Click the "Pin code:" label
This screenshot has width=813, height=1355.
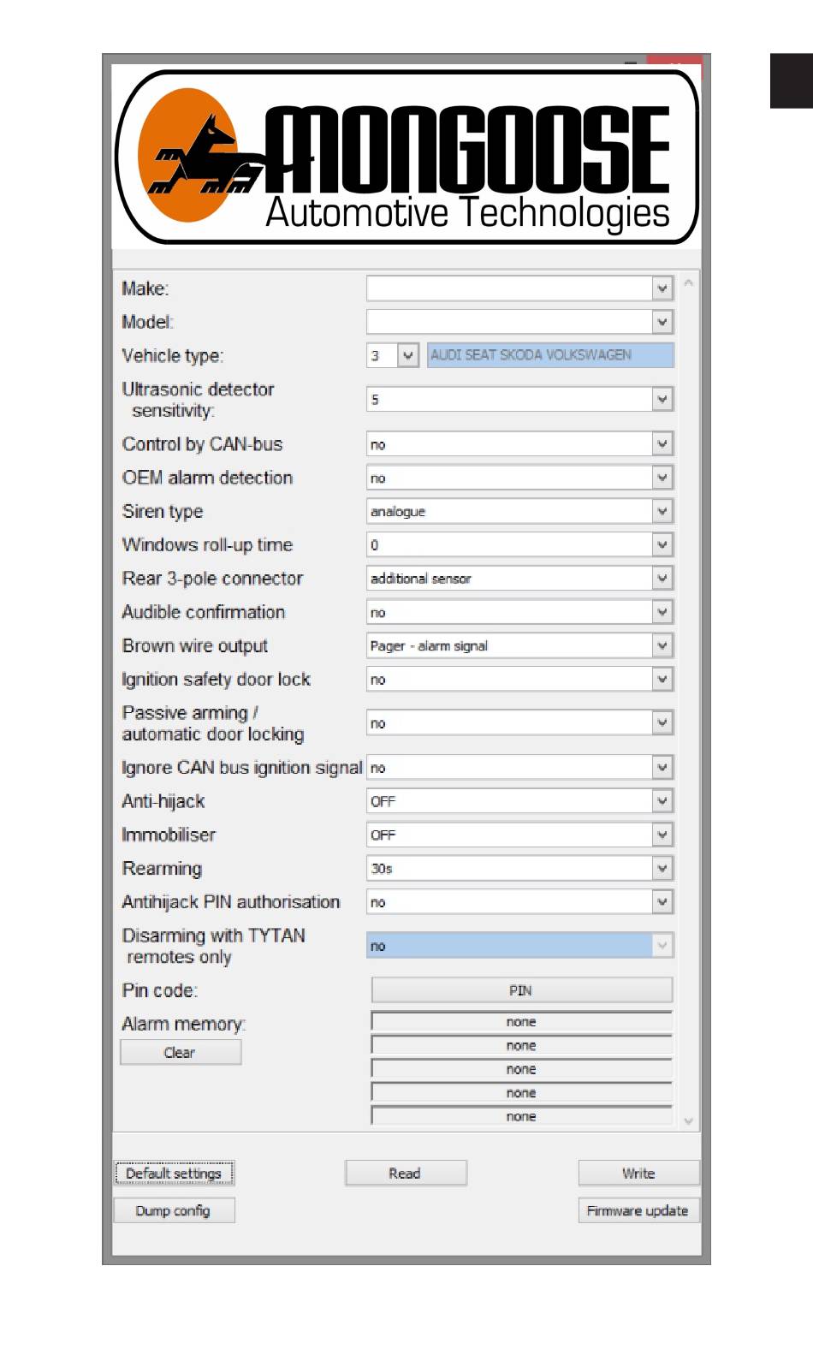pos(160,990)
